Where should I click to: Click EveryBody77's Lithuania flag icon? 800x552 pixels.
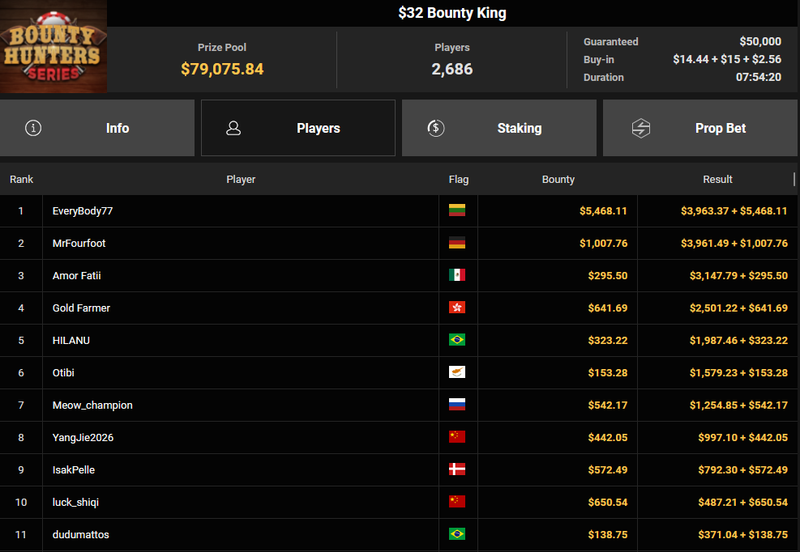pyautogui.click(x=457, y=210)
